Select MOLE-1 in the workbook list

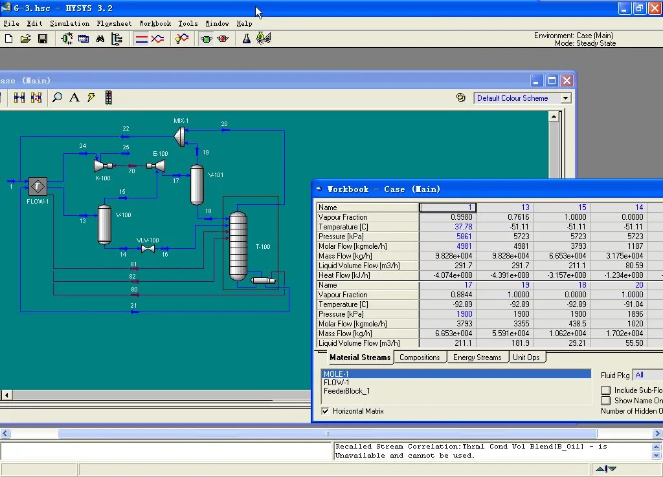[x=456, y=374]
